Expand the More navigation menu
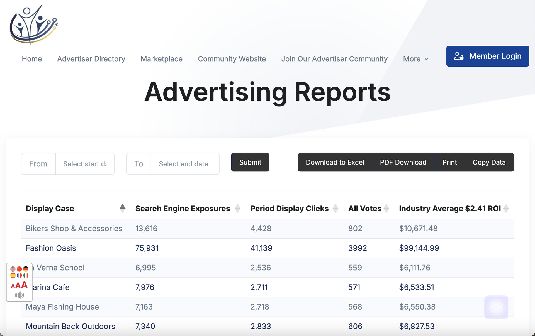 415,59
